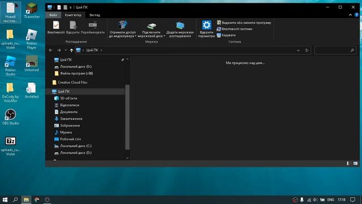The width and height of the screenshot is (362, 204).
Task: Open Відкрити параметри gear icon
Action: 206,29
